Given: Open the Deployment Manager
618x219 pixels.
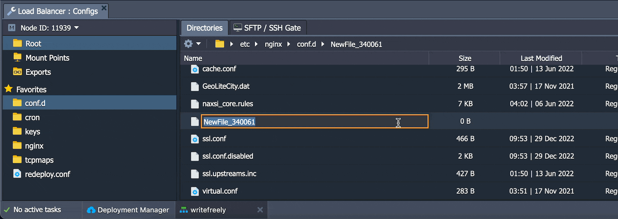Looking at the screenshot, I should click(129, 210).
